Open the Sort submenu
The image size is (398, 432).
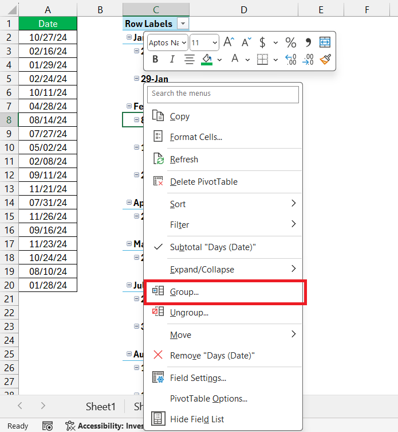tap(223, 204)
